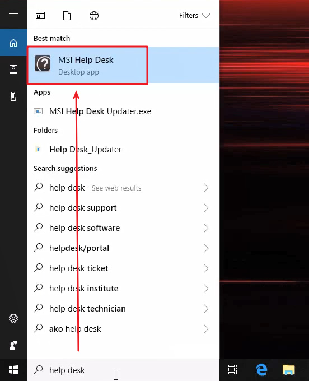
Task: Filter results by Web globe icon
Action: pos(94,16)
